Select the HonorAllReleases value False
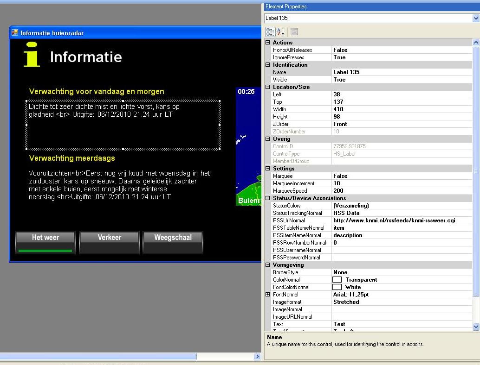Screen dimensions: 480x365 click(402, 50)
